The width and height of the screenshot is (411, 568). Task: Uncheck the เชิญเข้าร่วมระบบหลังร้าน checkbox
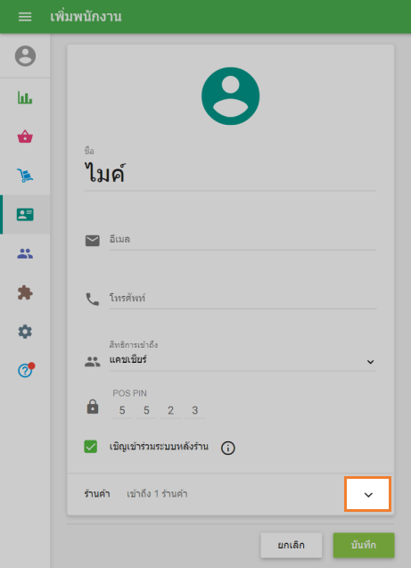tap(91, 446)
